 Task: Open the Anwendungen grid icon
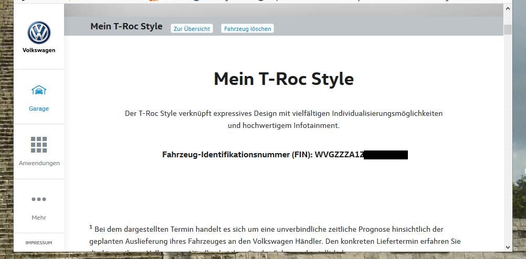(39, 145)
